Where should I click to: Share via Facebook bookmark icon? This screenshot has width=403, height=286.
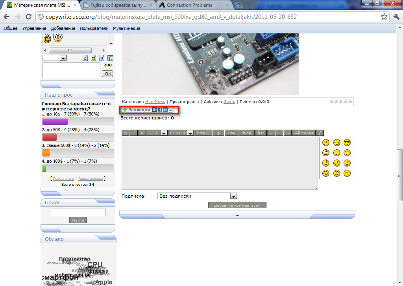(160, 110)
